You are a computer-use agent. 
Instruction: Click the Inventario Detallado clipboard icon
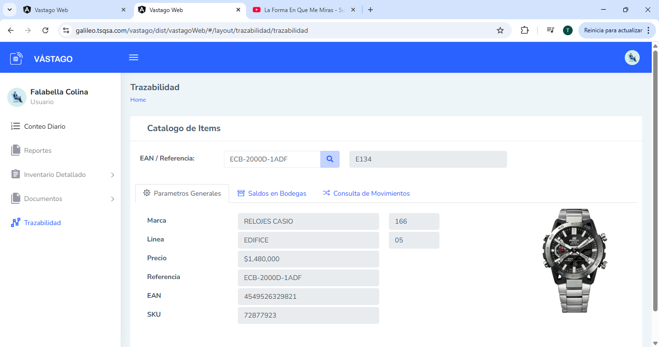point(15,174)
